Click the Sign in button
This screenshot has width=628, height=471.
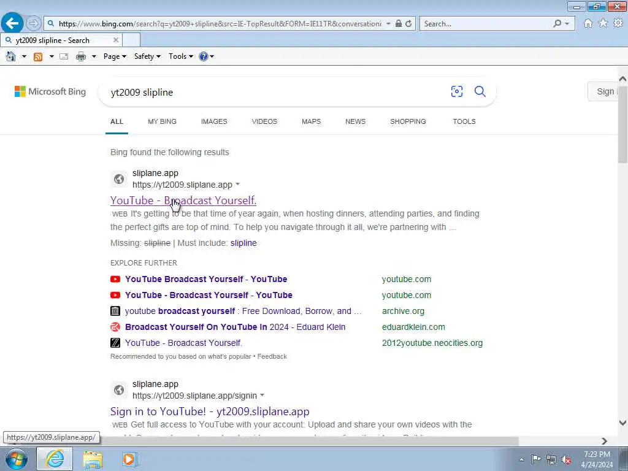pos(603,91)
